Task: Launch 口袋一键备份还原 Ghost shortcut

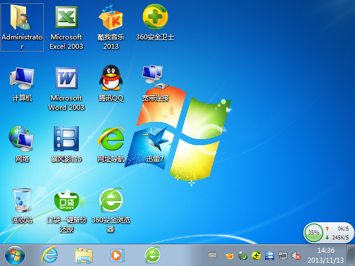Action: pyautogui.click(x=66, y=200)
